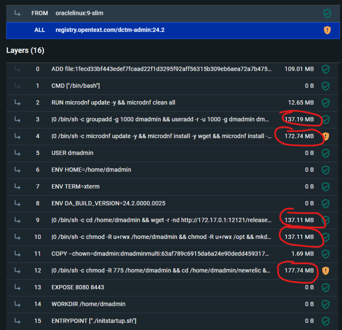Select the FROM oraclelinux:9-slim image row
The height and width of the screenshot is (330, 342).
173,13
